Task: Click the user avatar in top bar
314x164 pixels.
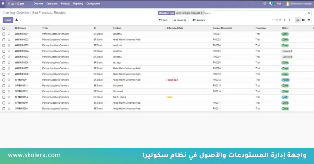Action: click(x=288, y=4)
